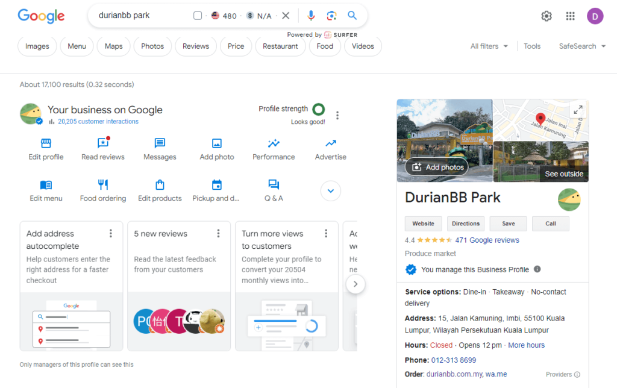
Task: Click the Website button
Action: [424, 224]
